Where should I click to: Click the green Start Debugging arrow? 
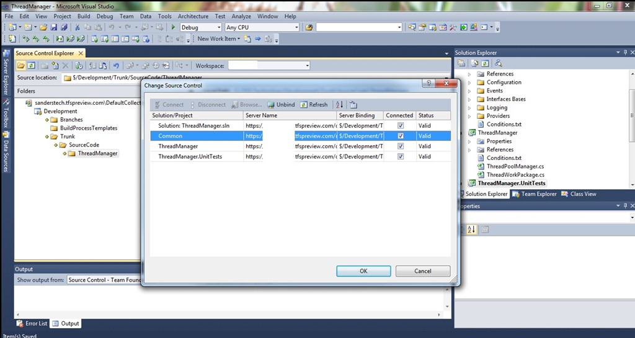pos(161,27)
